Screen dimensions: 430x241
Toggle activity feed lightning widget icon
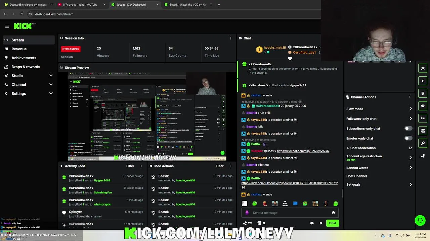click(x=423, y=81)
